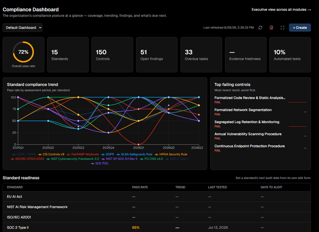Open the 10% Automated tests card
319x232 pixels.
coord(290,55)
